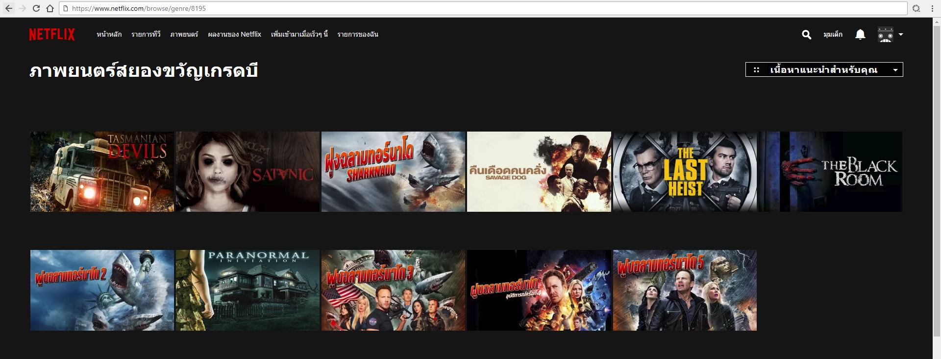Go to browser home icon
Image resolution: width=941 pixels, height=359 pixels.
pyautogui.click(x=50, y=8)
